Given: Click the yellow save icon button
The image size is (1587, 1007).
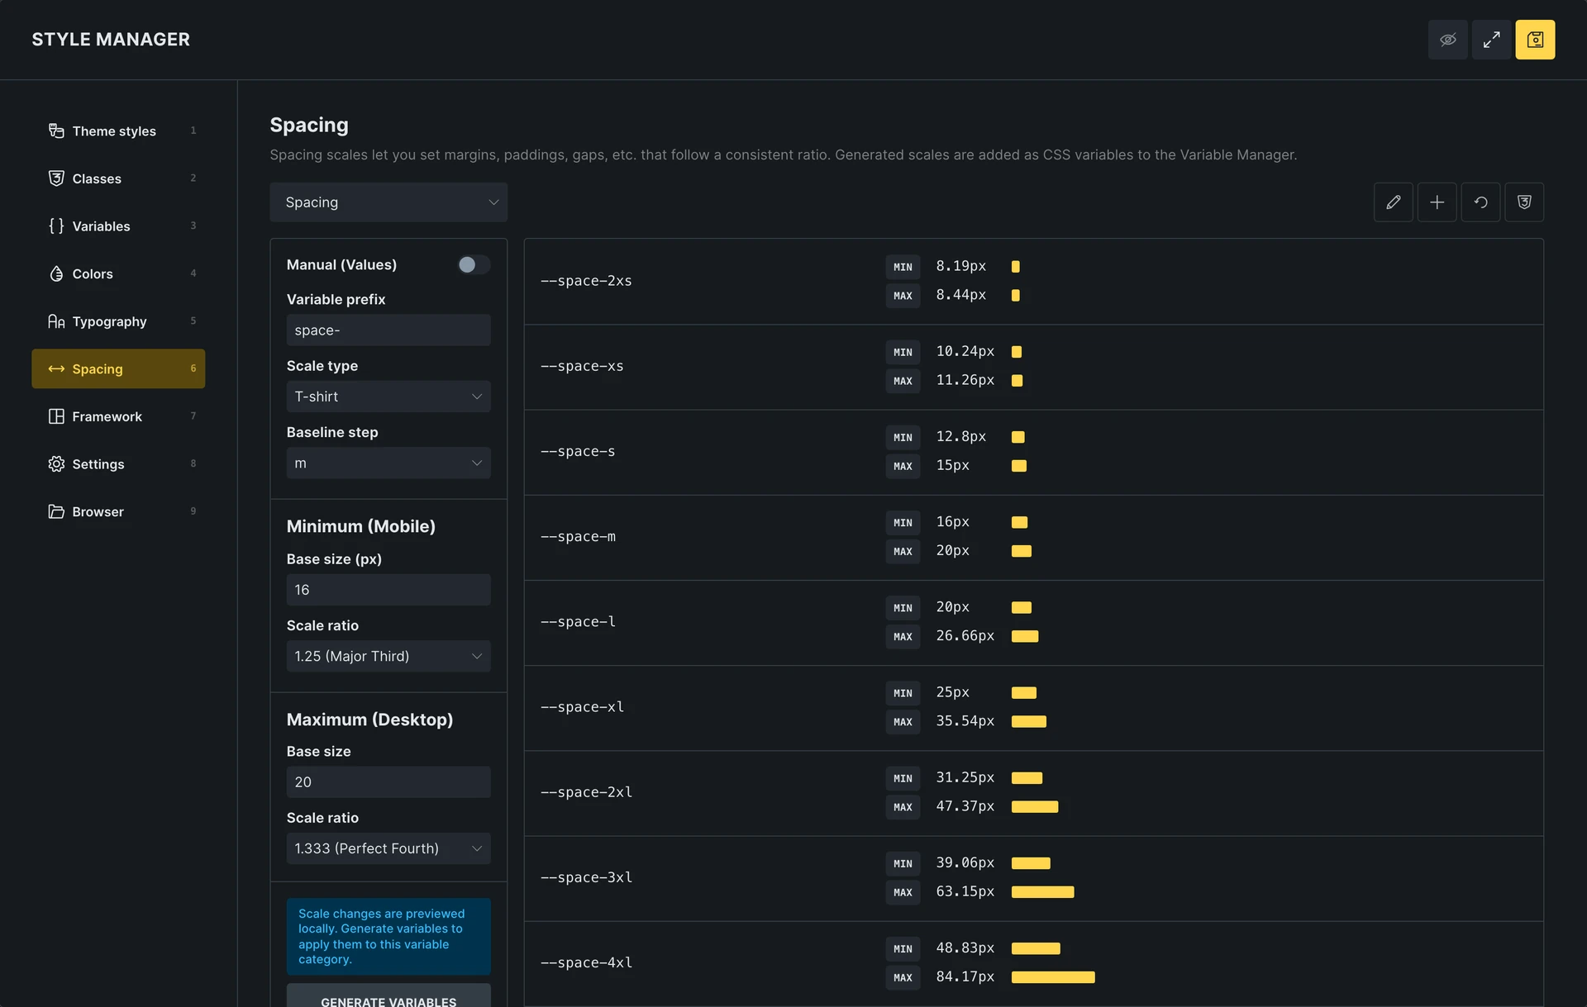Looking at the screenshot, I should pyautogui.click(x=1535, y=40).
